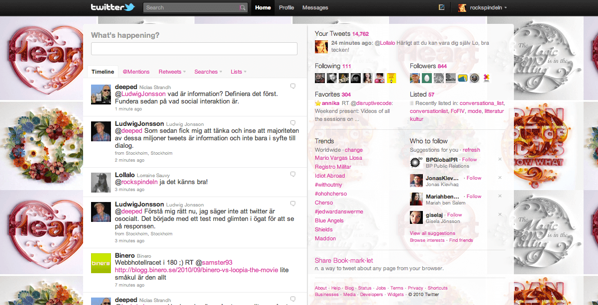
Task: Click speech bubble icon on deeped's top tweet
Action: click(x=293, y=86)
